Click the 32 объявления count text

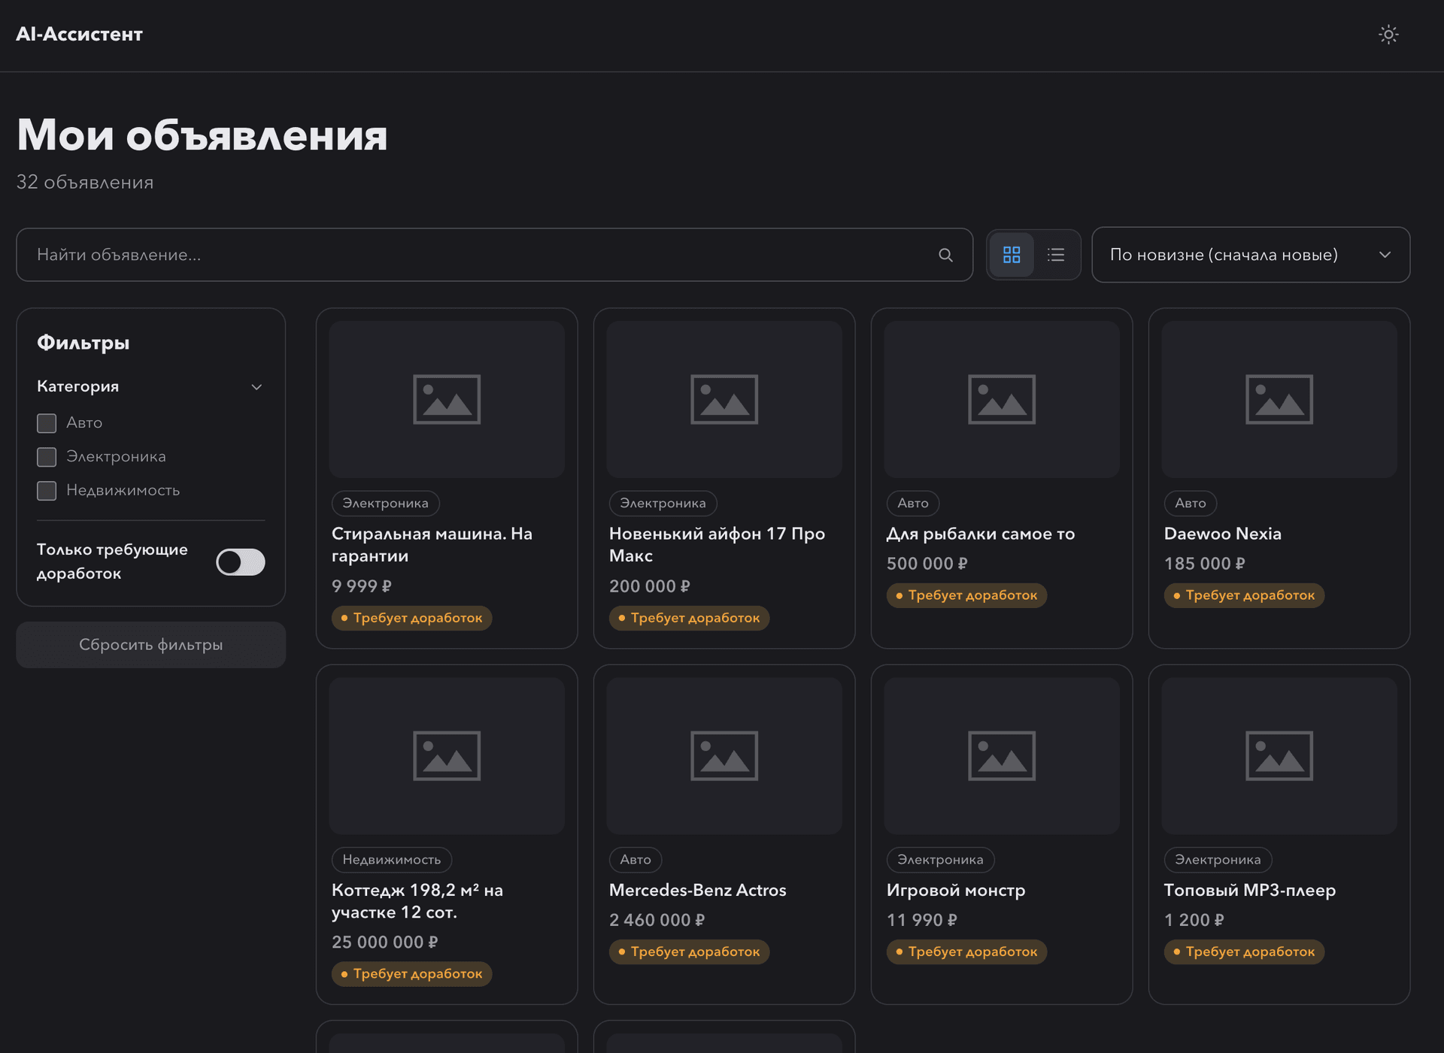(85, 183)
